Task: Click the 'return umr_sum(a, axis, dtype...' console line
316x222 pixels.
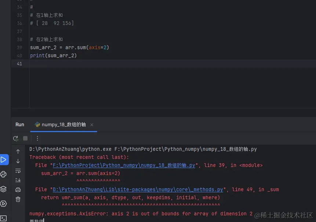Action: [x=130, y=198]
